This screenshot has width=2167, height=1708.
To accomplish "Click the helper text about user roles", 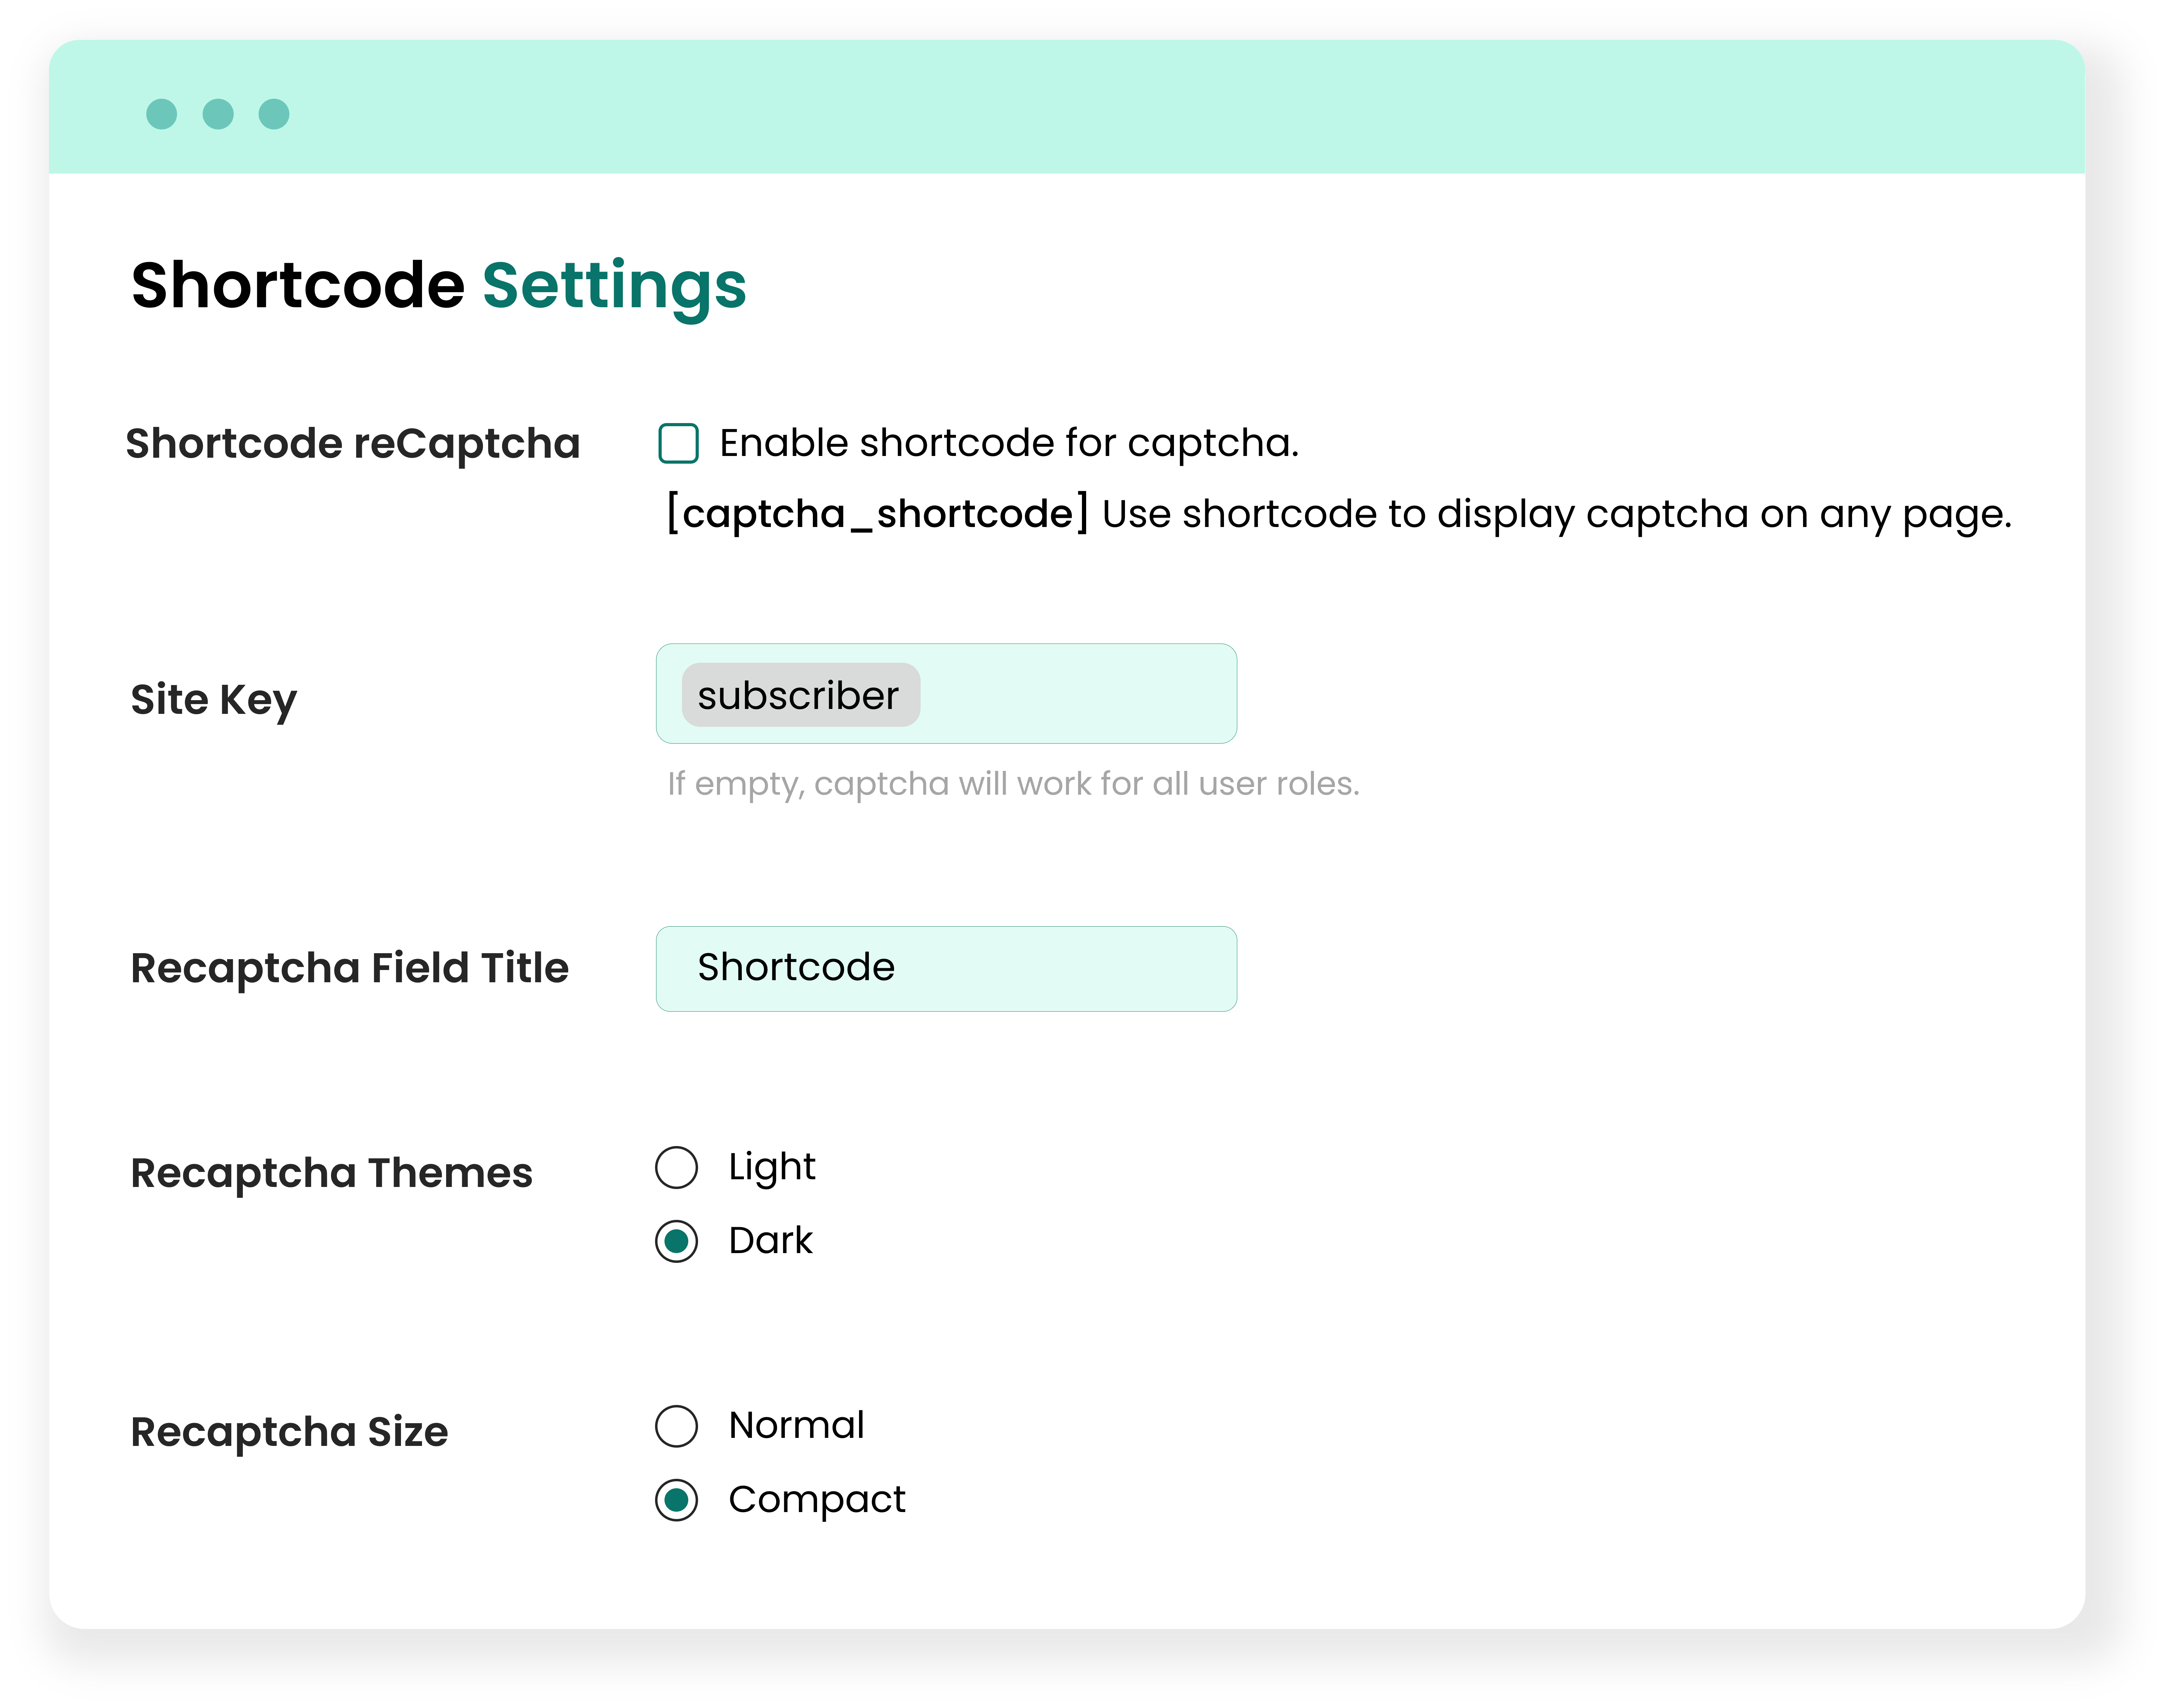I will tap(1013, 784).
